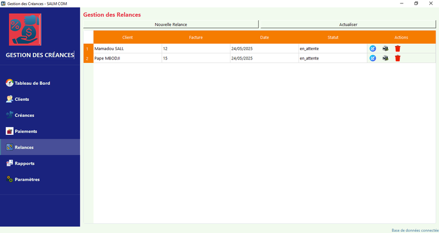Select the Date cell for Pape MBODJI
The width and height of the screenshot is (439, 233).
264,58
